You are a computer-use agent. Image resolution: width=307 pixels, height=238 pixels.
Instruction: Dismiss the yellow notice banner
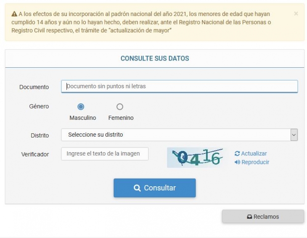pos(296,13)
